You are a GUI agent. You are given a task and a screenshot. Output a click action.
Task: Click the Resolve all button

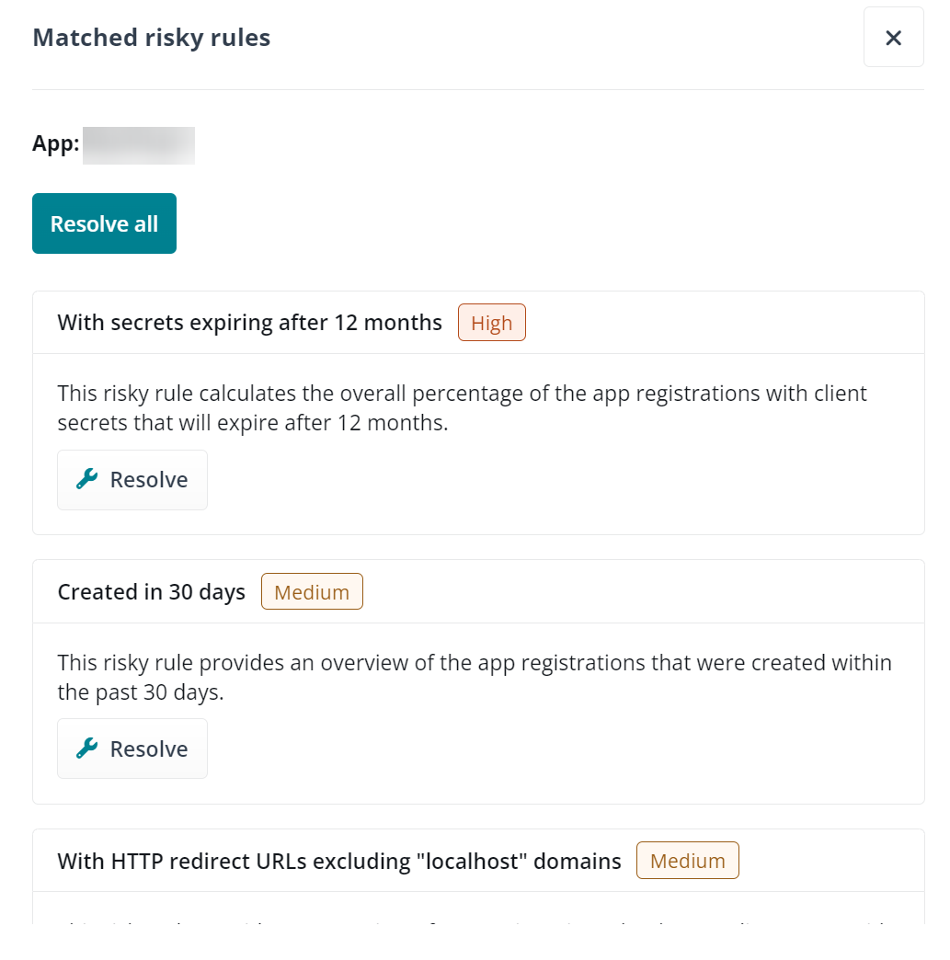(104, 223)
